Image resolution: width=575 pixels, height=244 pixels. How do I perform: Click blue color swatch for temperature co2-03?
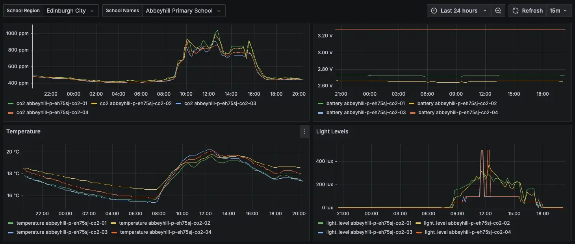[11, 232]
